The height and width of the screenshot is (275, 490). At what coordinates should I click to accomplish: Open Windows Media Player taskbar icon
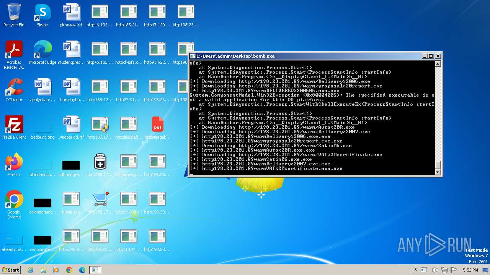click(56, 270)
